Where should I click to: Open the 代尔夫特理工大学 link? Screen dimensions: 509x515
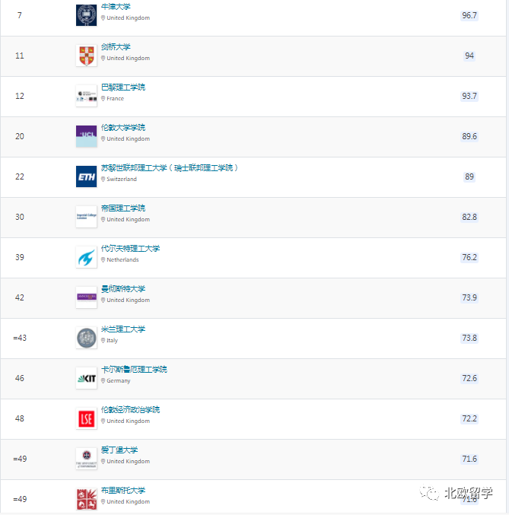130,249
